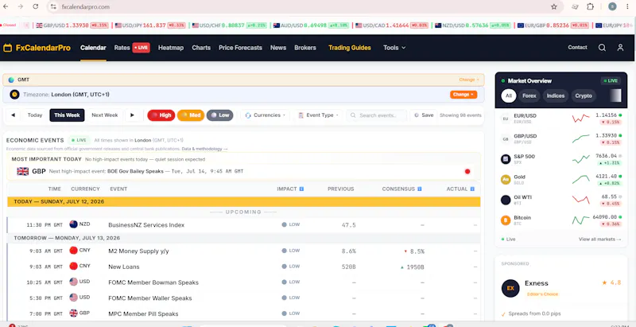This screenshot has height=327, width=636.
Task: Select the Next Week button
Action: point(105,115)
